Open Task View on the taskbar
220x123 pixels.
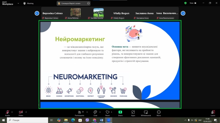[51, 120]
